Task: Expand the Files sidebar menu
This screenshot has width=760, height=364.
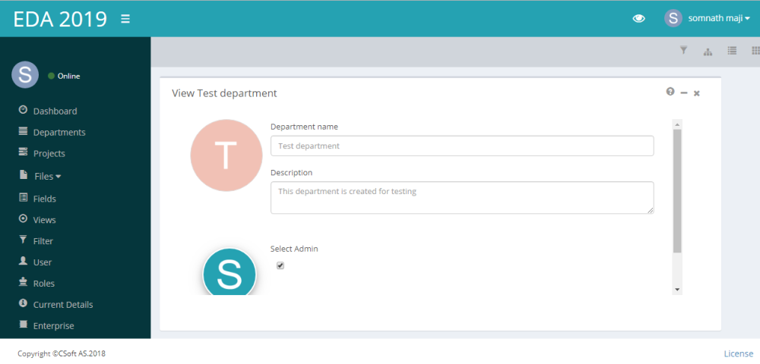Action: 47,177
